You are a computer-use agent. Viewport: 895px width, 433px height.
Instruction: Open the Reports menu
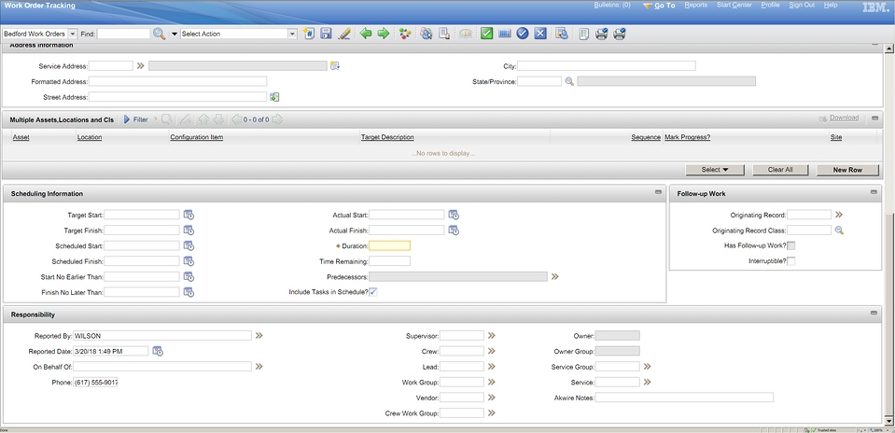696,6
